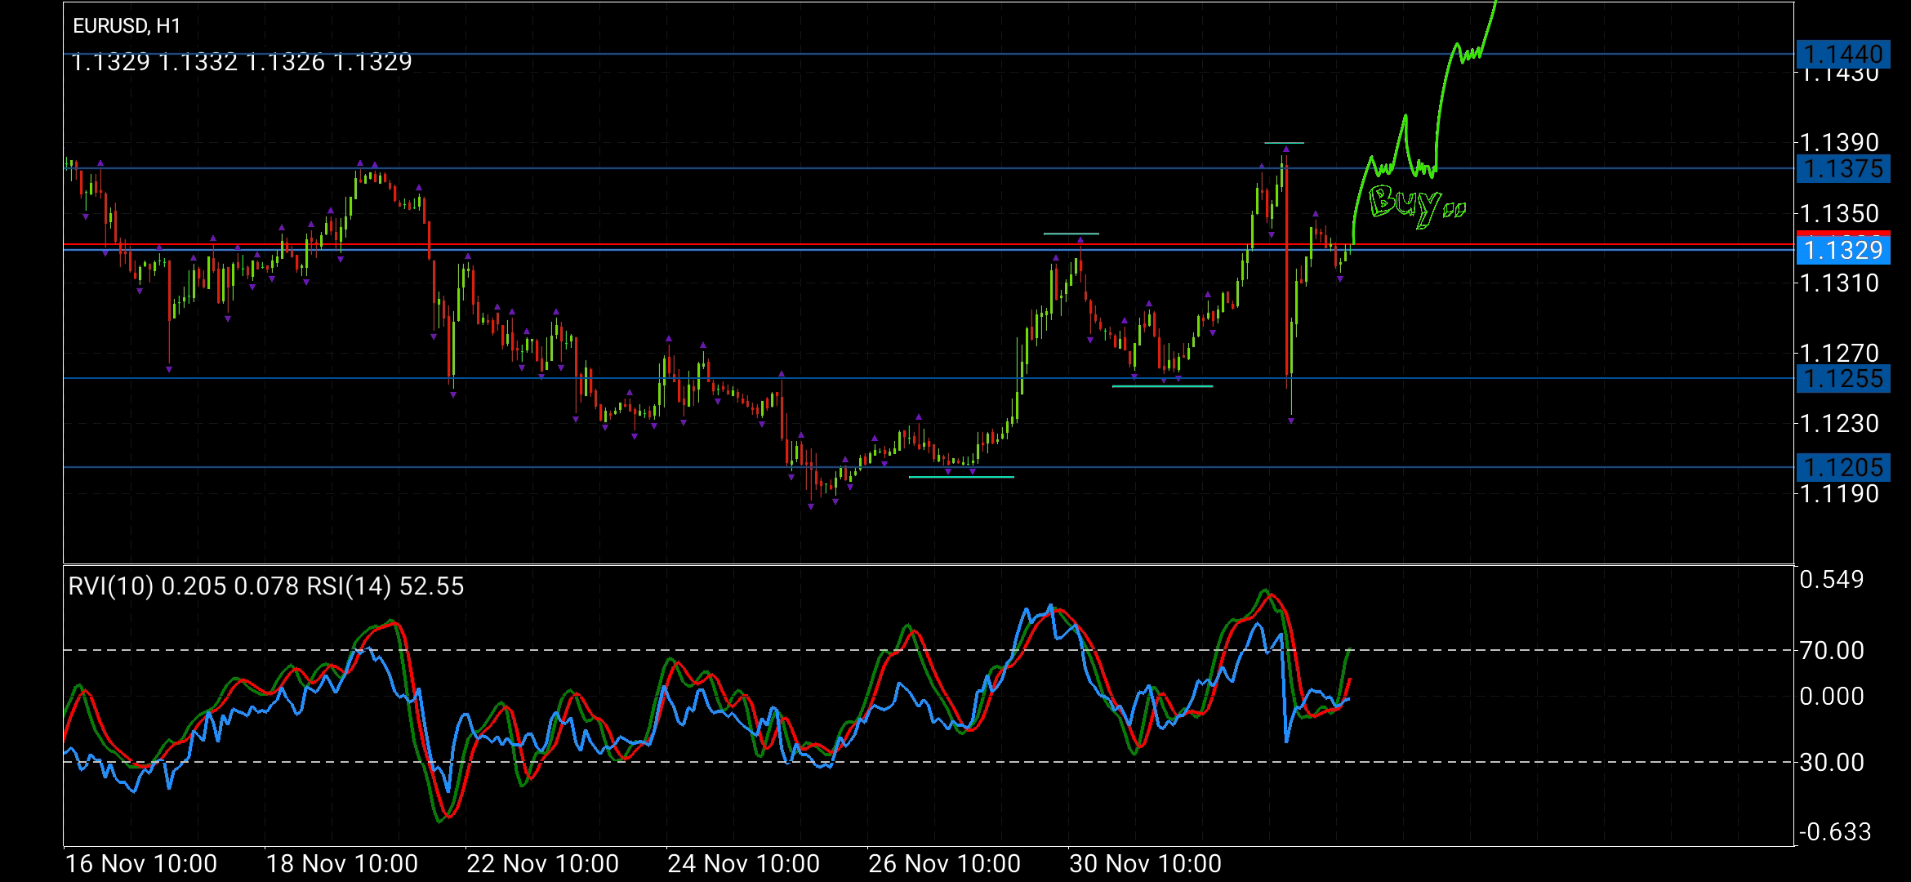Image resolution: width=1911 pixels, height=882 pixels.
Task: Tap the 30.00 oversold level label
Action: click(1831, 763)
